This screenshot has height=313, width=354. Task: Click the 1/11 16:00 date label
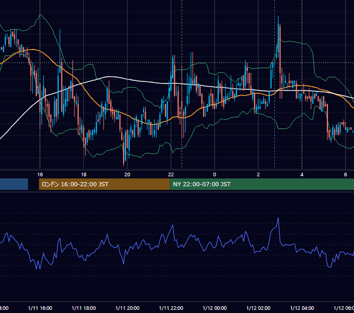pos(40,308)
